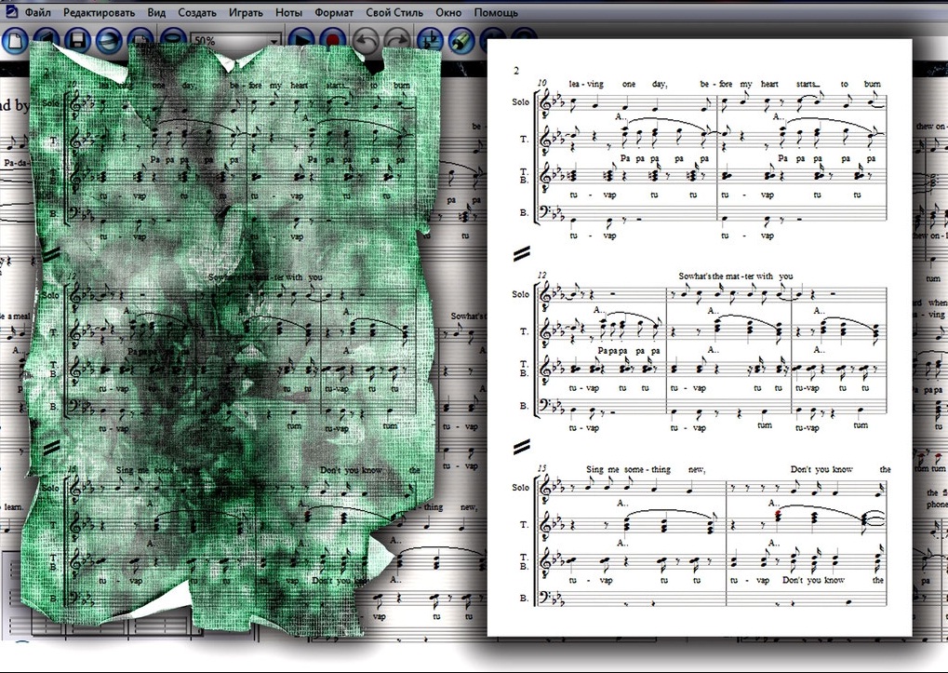Open the Ноты menu
The height and width of the screenshot is (673, 948).
point(288,13)
